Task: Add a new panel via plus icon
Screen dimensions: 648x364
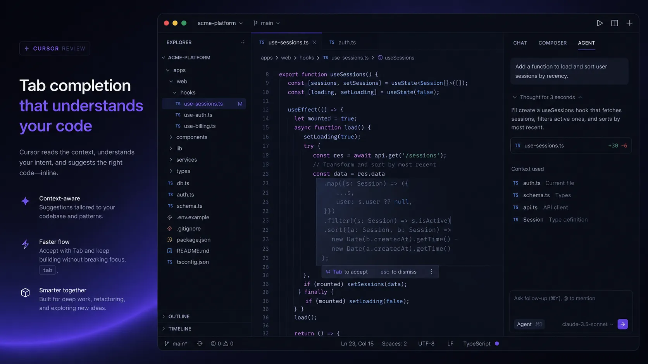Action: 629,23
